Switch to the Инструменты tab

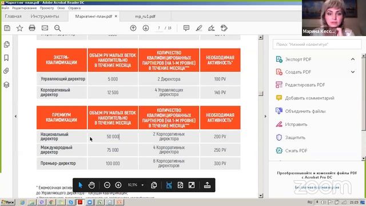click(45, 17)
